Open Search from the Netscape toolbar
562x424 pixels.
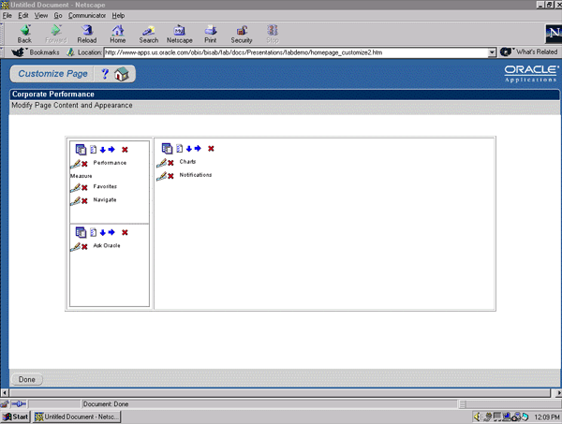pos(148,34)
